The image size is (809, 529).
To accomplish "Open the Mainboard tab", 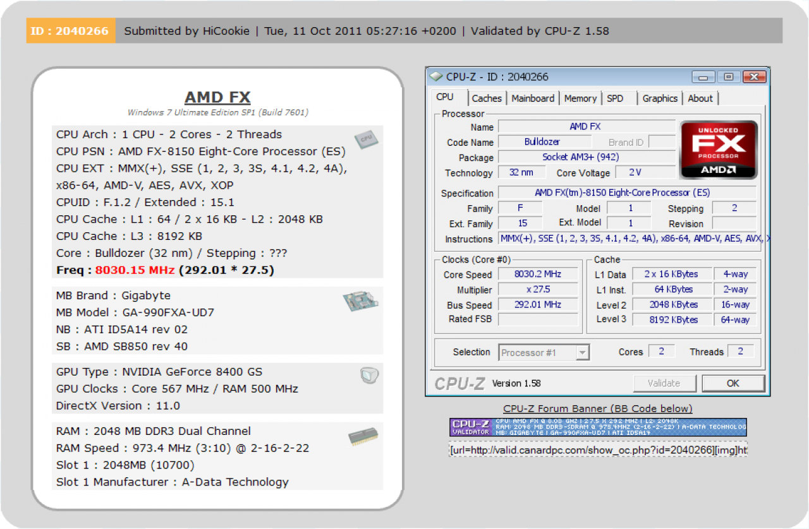I will coord(533,98).
